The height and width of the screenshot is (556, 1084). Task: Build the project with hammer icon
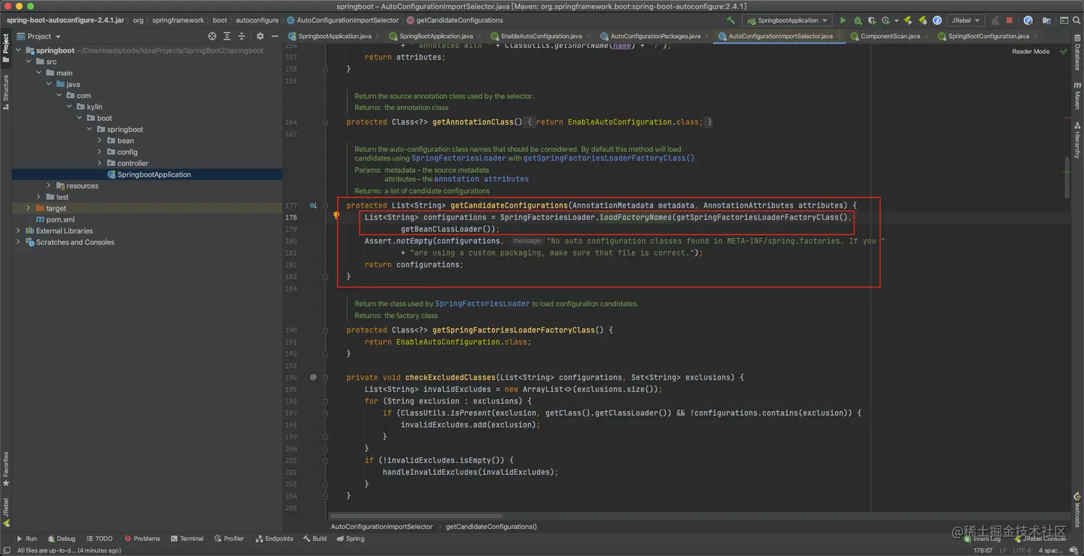pos(731,21)
